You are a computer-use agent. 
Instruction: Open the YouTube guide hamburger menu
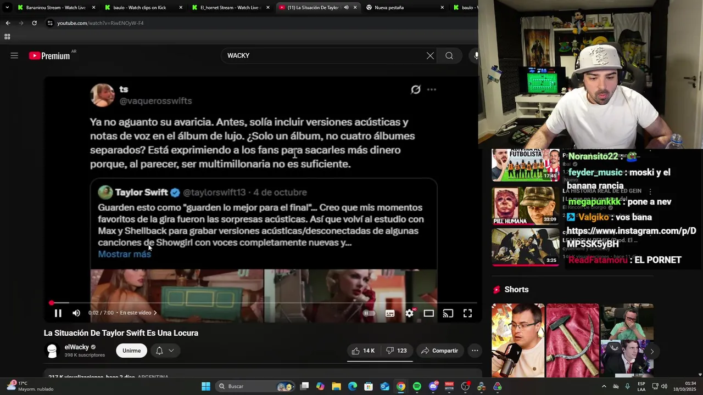click(14, 55)
